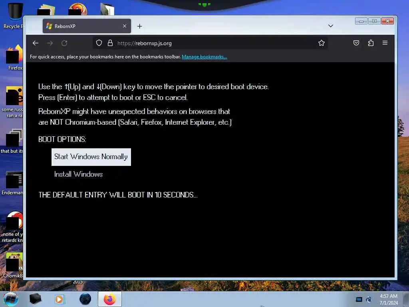Choose Install Windows boot option

[78, 174]
